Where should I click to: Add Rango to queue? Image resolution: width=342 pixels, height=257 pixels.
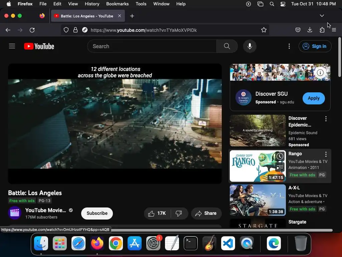coord(280,167)
